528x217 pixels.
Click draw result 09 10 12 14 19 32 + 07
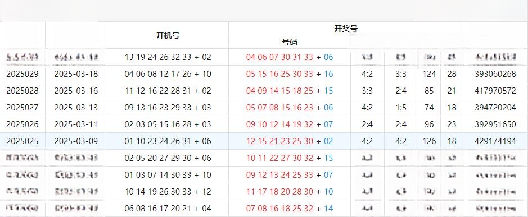coord(290,124)
